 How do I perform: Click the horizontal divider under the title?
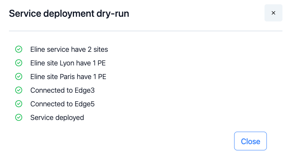[x=145, y=31]
